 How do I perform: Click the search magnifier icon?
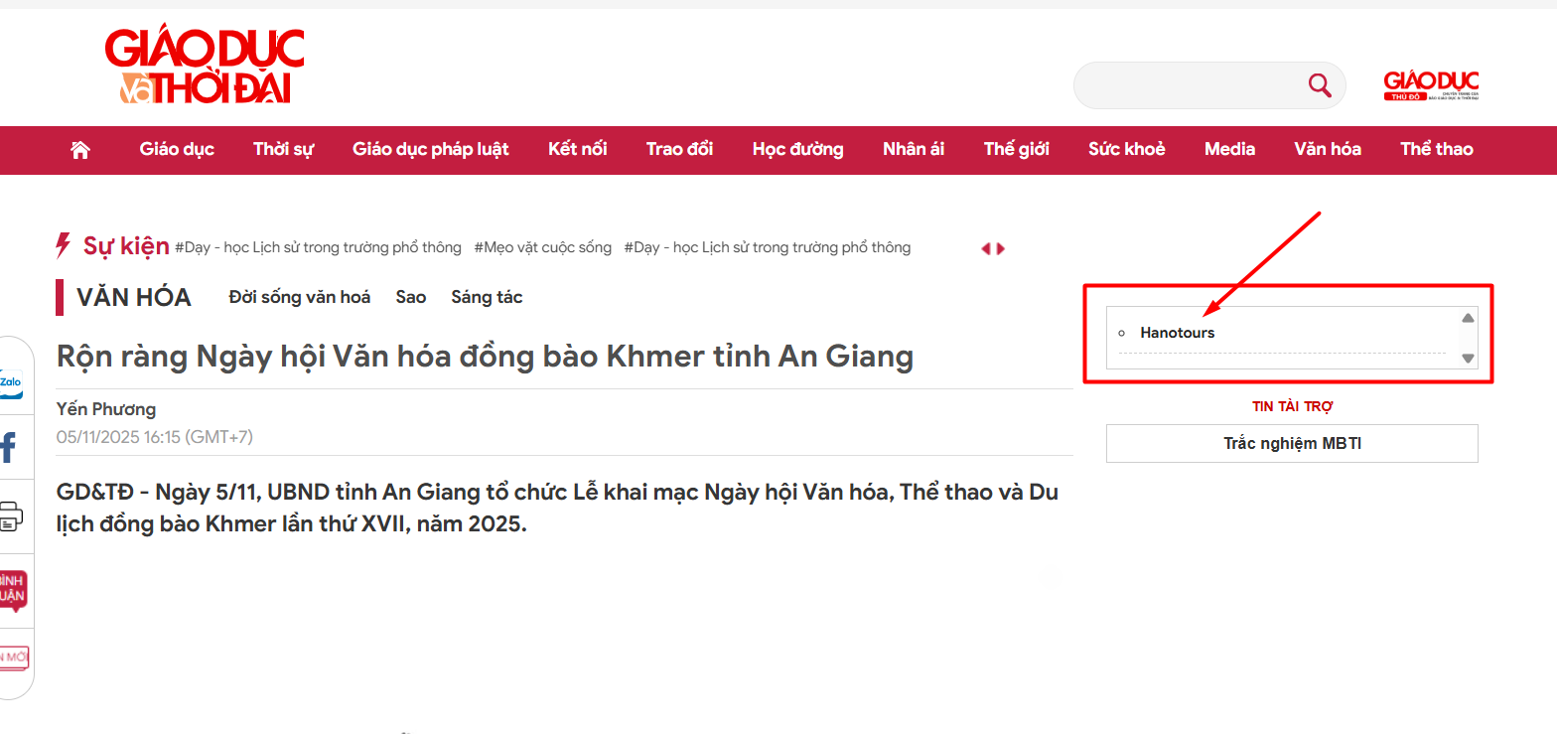coord(1320,85)
